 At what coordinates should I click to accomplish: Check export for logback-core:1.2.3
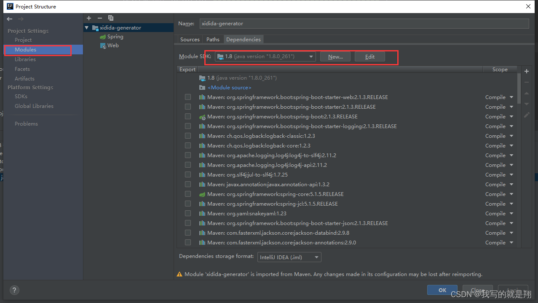click(x=188, y=146)
